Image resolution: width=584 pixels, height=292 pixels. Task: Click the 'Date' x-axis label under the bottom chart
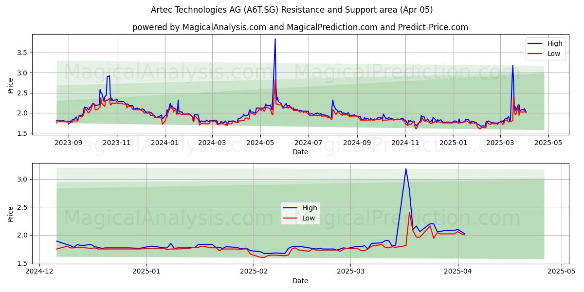pyautogui.click(x=300, y=281)
